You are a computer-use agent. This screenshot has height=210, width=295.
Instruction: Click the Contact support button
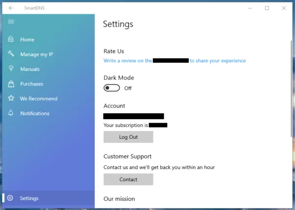[128, 180]
